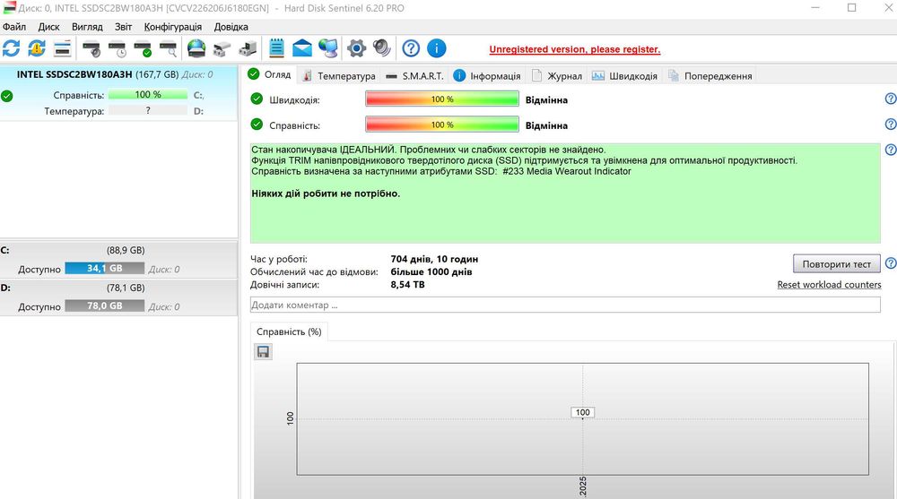Screen dimensions: 897x499
Task: Select the INTEL SSDSC2BW180A3H disk entry
Action: (119, 93)
